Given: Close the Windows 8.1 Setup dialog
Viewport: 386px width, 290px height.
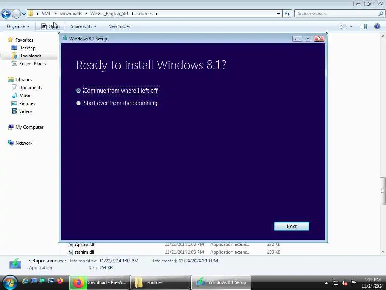Looking at the screenshot, I should (x=319, y=39).
